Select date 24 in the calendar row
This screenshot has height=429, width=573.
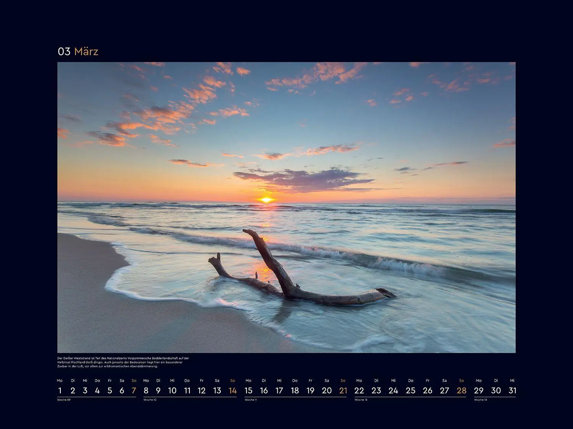393,390
